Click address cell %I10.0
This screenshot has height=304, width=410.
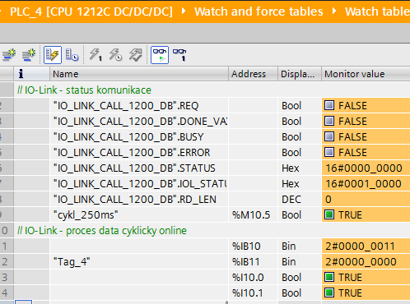coord(253,277)
